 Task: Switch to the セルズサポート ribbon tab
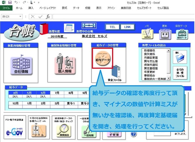144,8
